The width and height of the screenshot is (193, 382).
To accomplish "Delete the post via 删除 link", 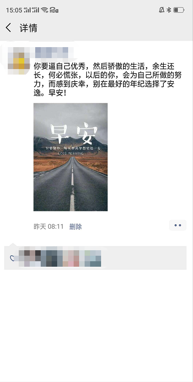I will (75, 226).
